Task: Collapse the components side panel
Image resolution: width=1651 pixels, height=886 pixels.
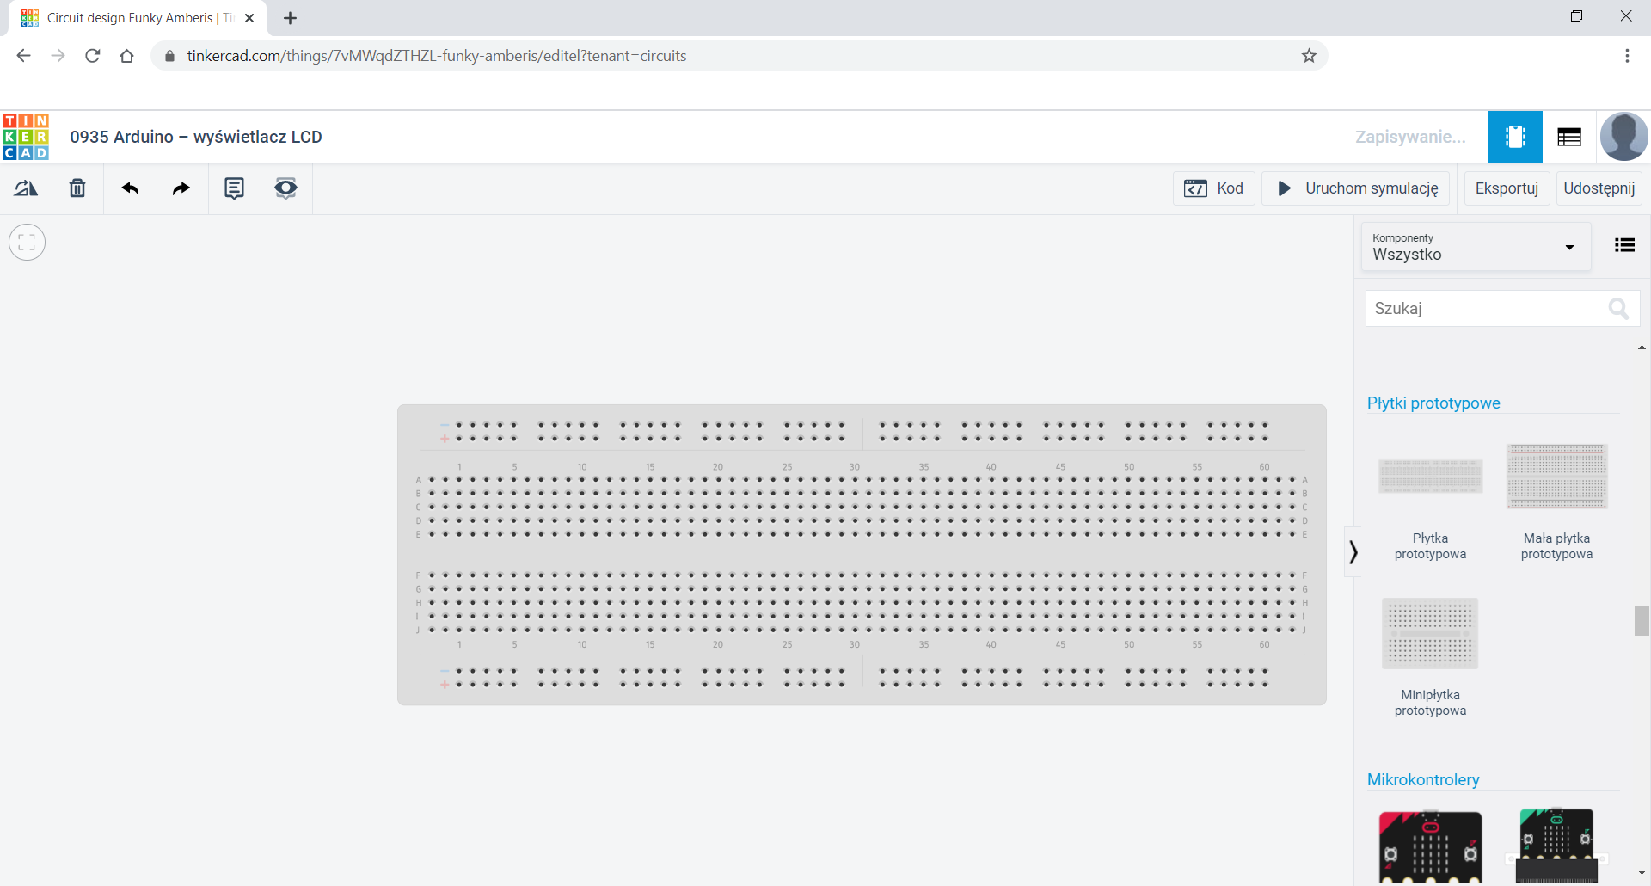Action: coord(1353,551)
